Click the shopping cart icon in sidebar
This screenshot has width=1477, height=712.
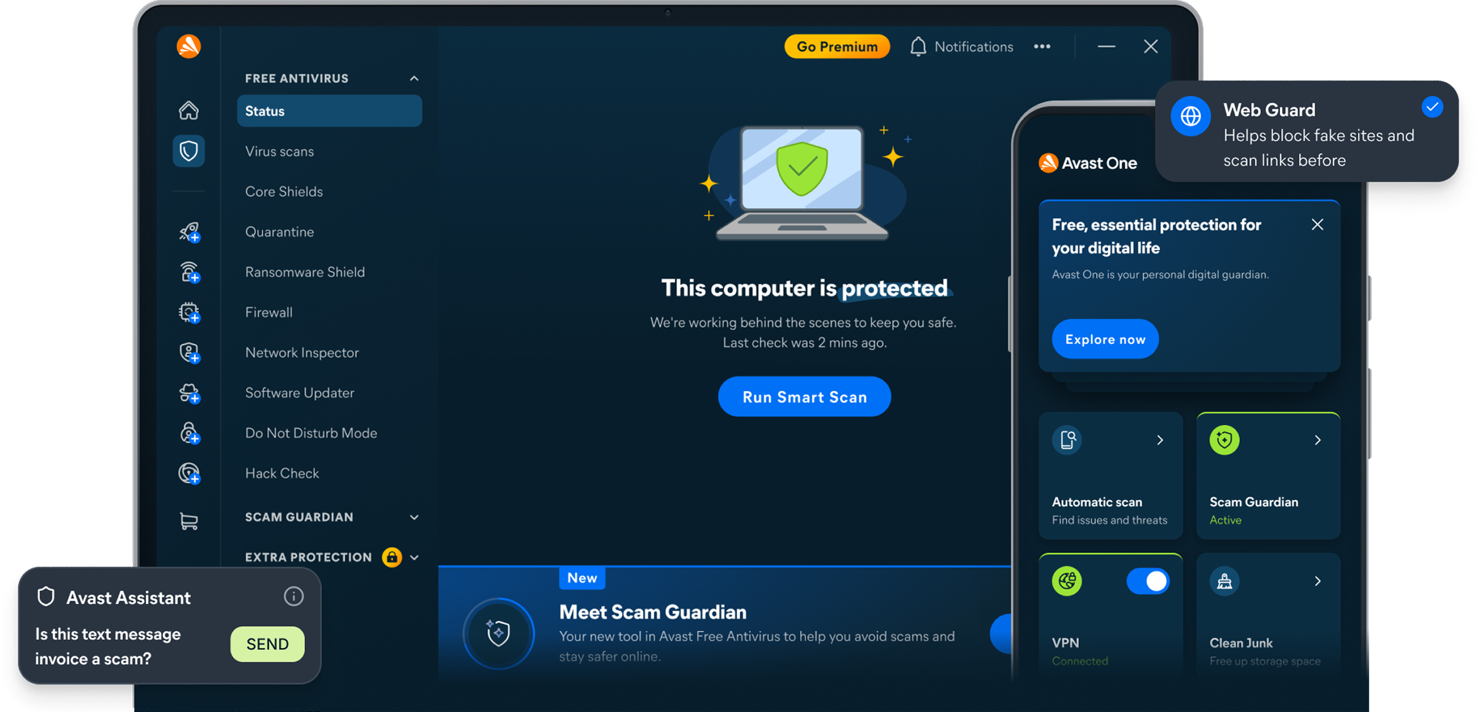click(x=189, y=521)
